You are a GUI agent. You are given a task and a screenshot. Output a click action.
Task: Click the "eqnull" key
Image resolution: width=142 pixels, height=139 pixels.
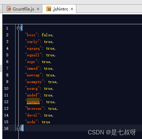(33, 55)
